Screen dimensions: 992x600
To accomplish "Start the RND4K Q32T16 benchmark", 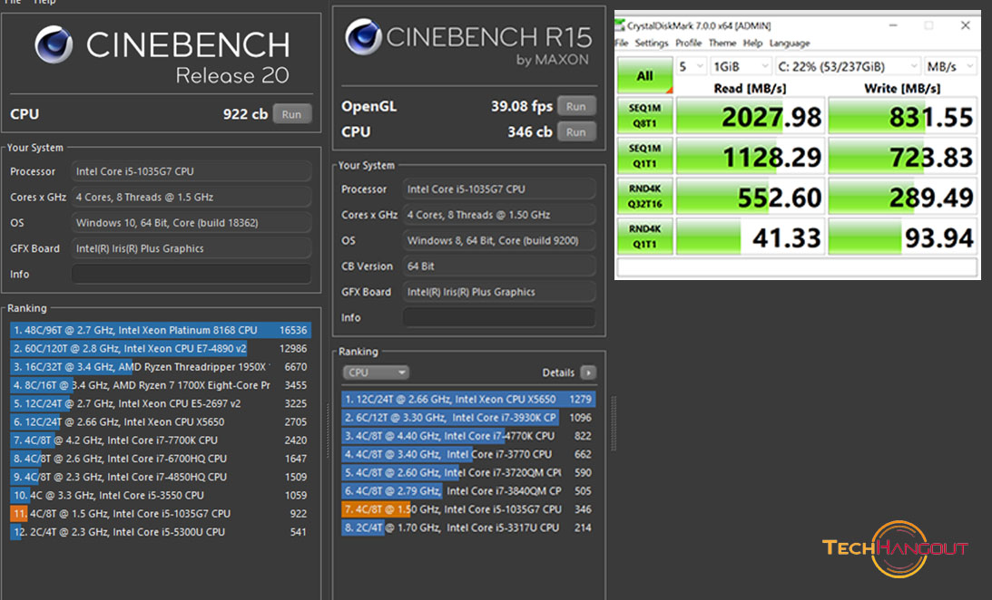I will coord(644,197).
